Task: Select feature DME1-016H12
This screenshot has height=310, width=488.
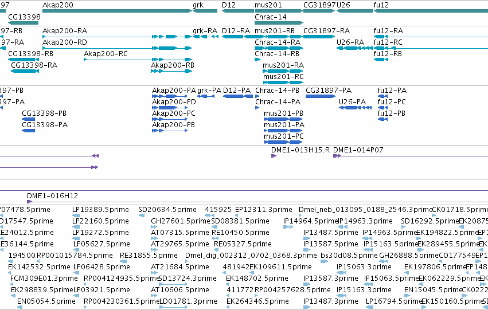Action: click(x=257, y=202)
